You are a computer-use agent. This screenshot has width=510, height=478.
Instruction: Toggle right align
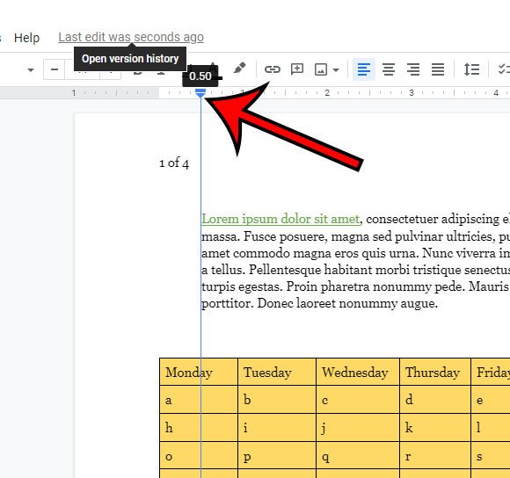pyautogui.click(x=413, y=69)
